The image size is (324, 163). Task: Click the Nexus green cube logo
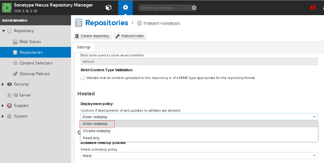coord(7,8)
